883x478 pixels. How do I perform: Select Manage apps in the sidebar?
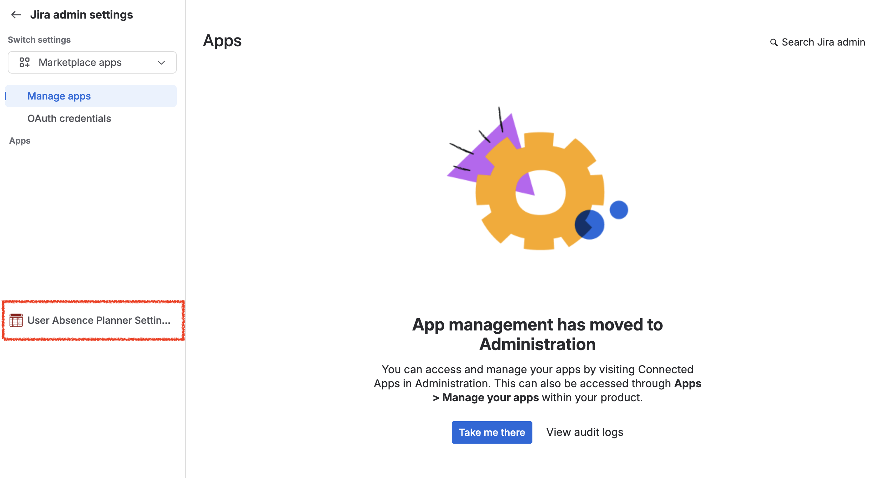[x=91, y=96]
